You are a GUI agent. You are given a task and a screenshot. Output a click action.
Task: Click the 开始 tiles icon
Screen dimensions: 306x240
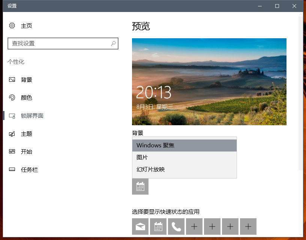pyautogui.click(x=12, y=151)
